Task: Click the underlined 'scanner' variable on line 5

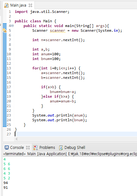Action: click(x=57, y=31)
